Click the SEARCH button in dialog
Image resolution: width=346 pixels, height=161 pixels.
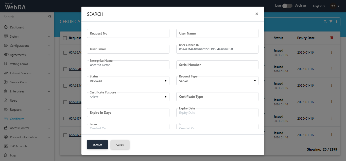click(97, 144)
